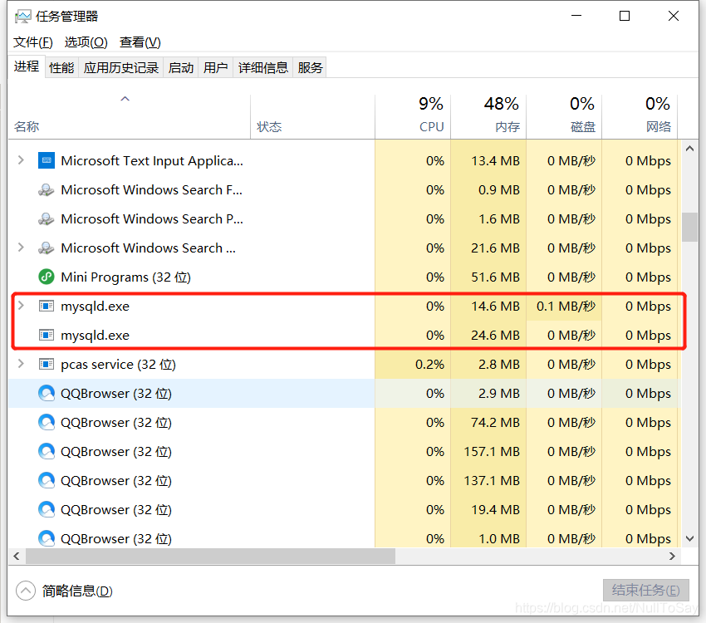This screenshot has width=706, height=623.
Task: Click the Task Manager title bar icon
Action: coord(23,17)
